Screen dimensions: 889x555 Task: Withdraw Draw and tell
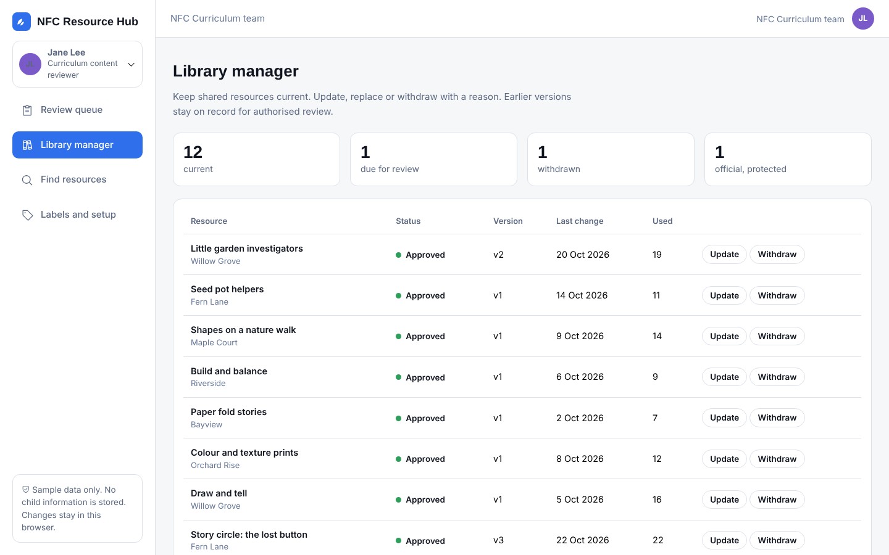[777, 499]
